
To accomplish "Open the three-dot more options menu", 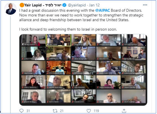I will coord(145,5).
